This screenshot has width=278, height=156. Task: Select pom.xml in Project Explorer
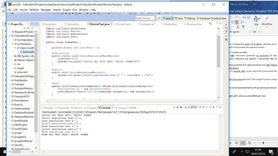pyautogui.click(x=21, y=72)
